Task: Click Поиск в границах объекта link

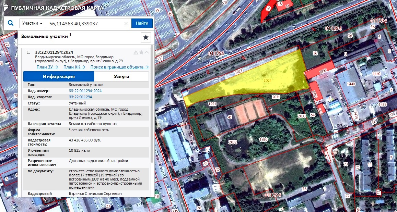Action: [x=119, y=67]
